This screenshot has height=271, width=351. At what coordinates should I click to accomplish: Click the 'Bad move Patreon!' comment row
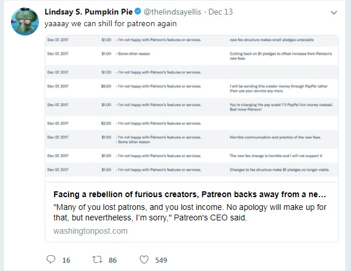[192, 107]
